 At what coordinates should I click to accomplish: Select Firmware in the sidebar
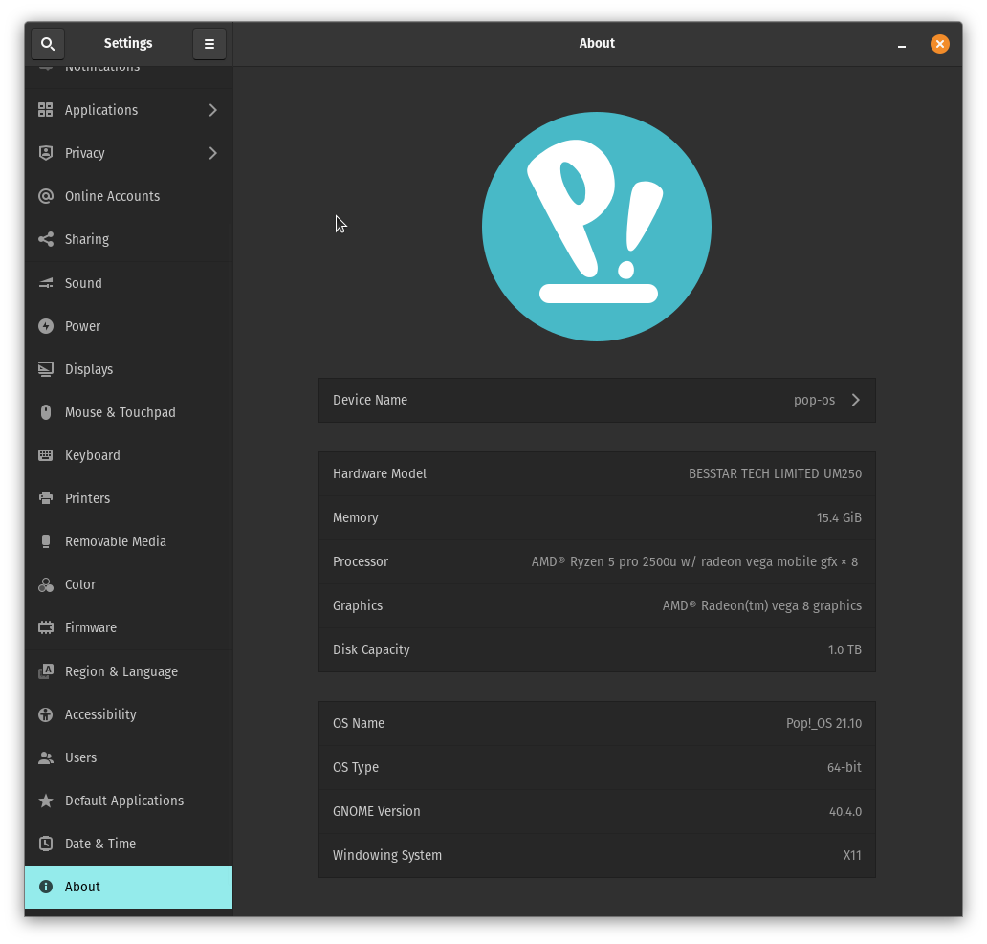[x=128, y=627]
